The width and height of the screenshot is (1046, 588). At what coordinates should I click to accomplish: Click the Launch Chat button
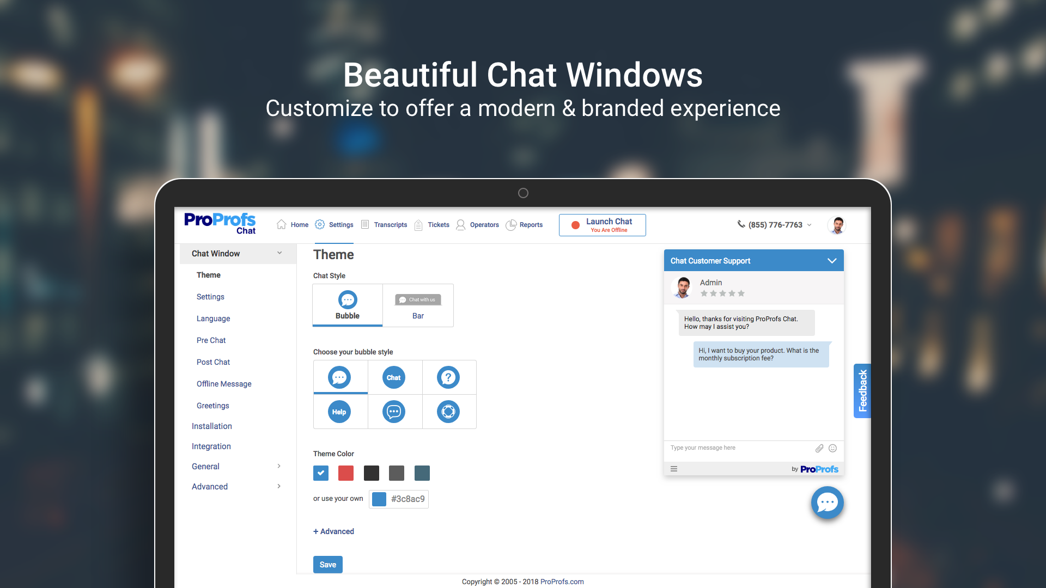(x=602, y=225)
